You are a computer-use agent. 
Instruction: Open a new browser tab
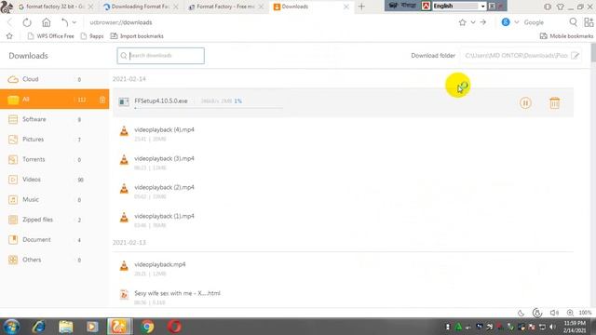(361, 7)
